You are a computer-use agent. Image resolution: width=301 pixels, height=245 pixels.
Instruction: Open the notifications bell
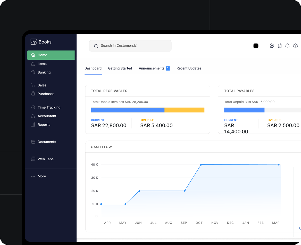point(287,46)
